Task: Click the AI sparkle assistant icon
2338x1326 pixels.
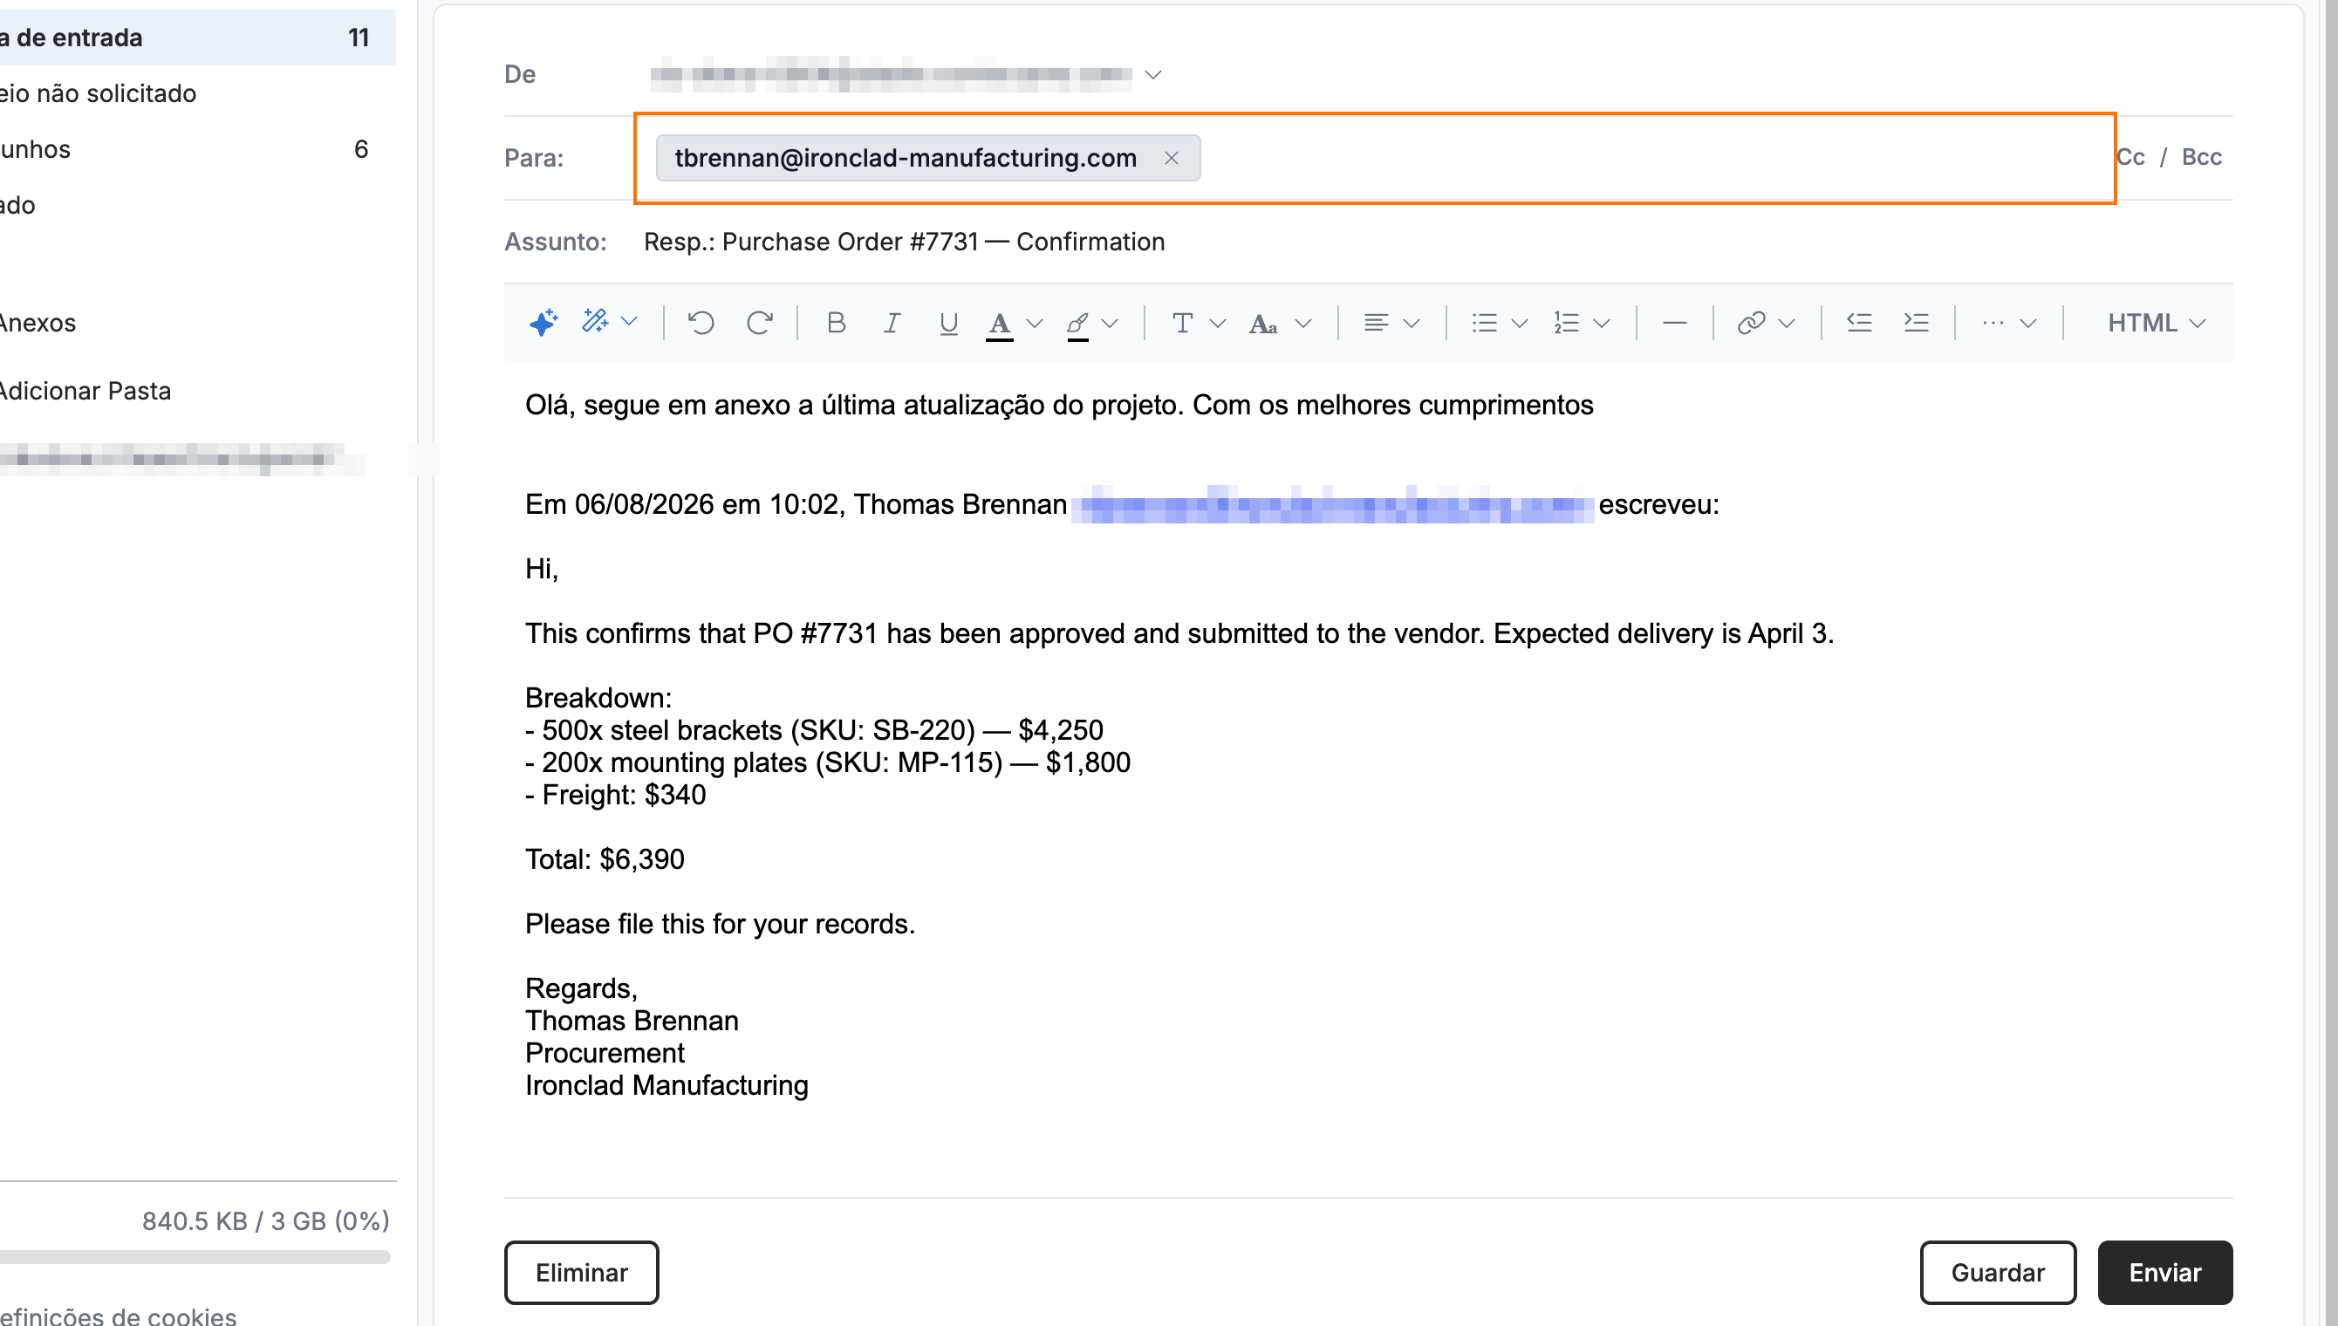Action: (543, 323)
